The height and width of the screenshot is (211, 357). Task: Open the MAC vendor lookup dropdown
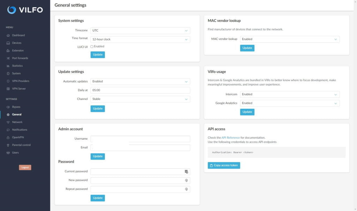point(290,39)
